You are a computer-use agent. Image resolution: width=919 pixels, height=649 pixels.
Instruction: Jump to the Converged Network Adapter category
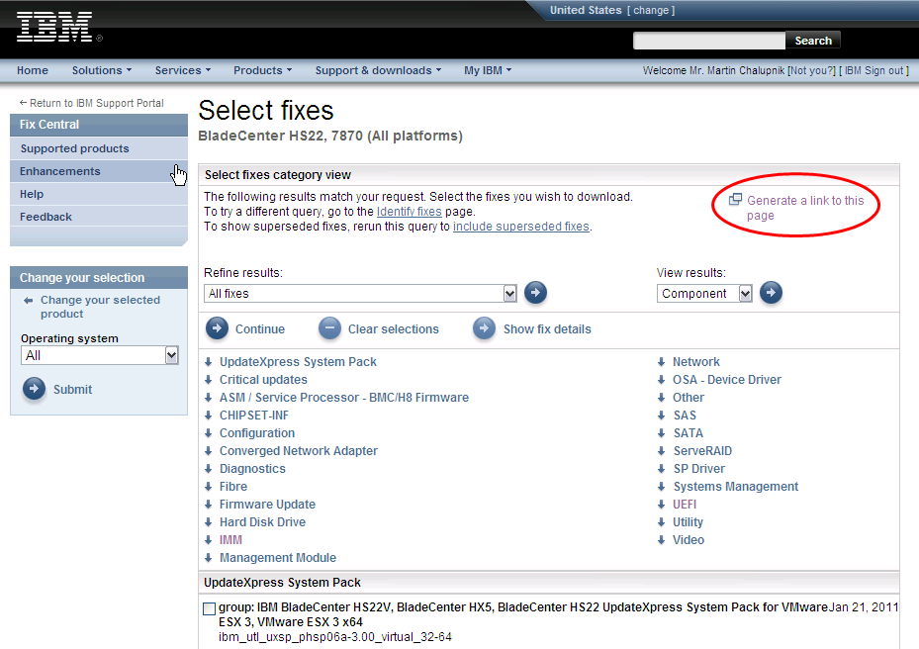[x=299, y=451]
